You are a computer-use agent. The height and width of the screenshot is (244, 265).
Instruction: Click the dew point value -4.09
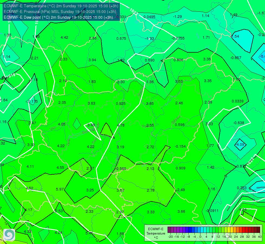coord(240,145)
